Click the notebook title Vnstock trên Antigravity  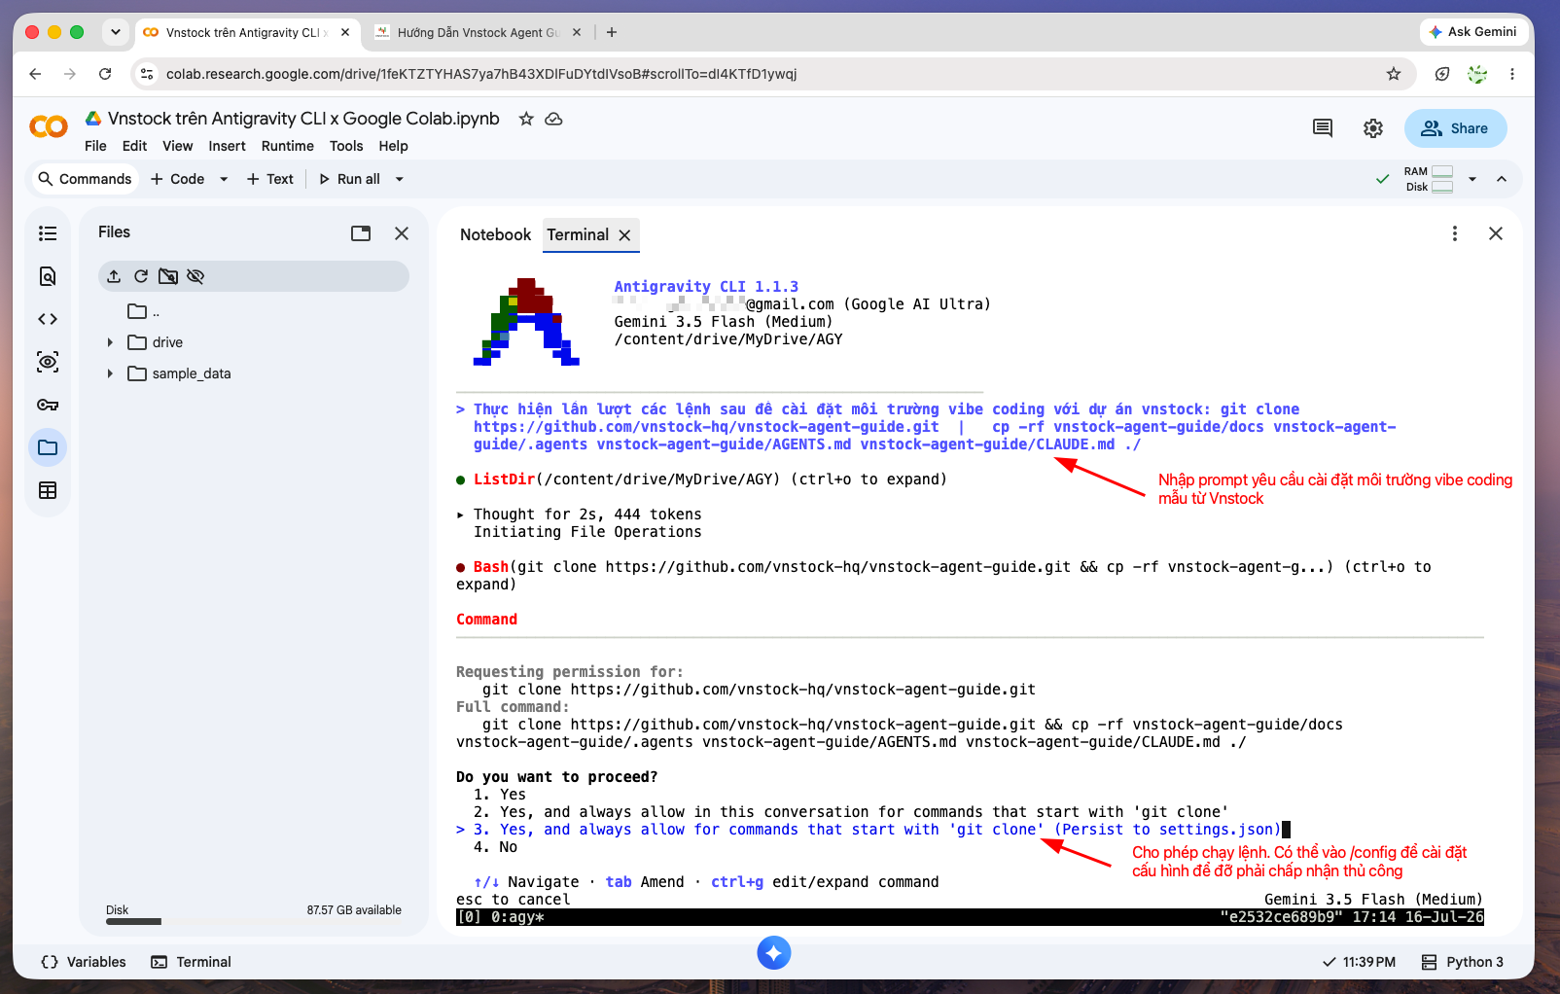[x=303, y=119]
